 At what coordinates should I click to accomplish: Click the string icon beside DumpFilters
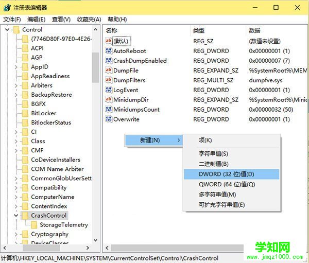[x=109, y=80]
